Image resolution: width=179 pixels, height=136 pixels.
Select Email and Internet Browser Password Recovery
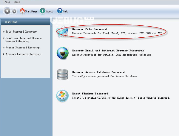(24, 39)
